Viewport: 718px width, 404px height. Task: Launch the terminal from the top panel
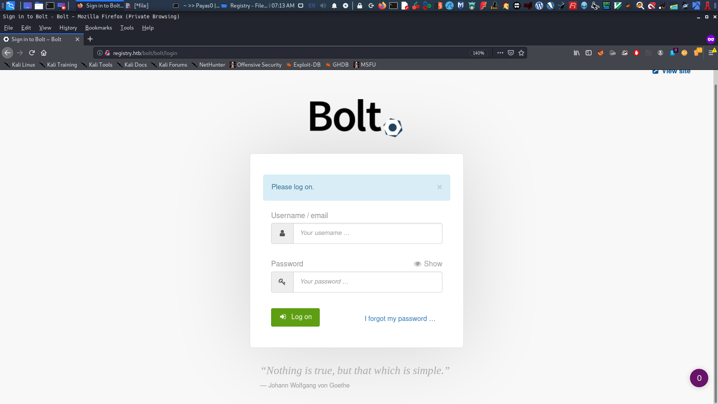tap(50, 6)
